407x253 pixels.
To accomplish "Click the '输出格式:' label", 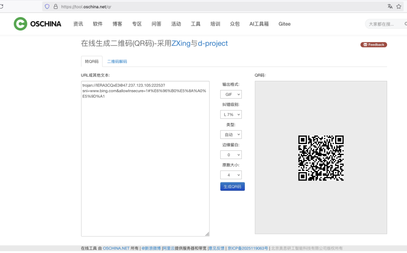I will pyautogui.click(x=231, y=84).
